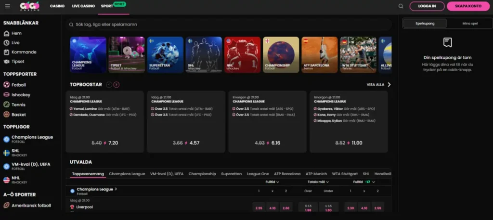Image resolution: width=493 pixels, height=220 pixels.
Task: Click magnifier icon inside the search field
Action: [71, 25]
